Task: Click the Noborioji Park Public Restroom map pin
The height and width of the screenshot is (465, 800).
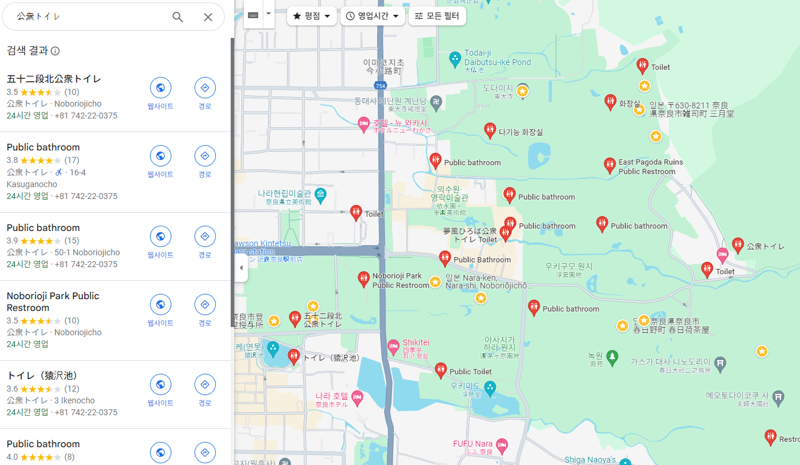Action: click(364, 279)
